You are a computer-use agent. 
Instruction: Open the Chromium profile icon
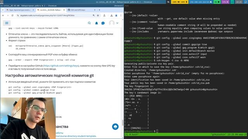point(116,15)
